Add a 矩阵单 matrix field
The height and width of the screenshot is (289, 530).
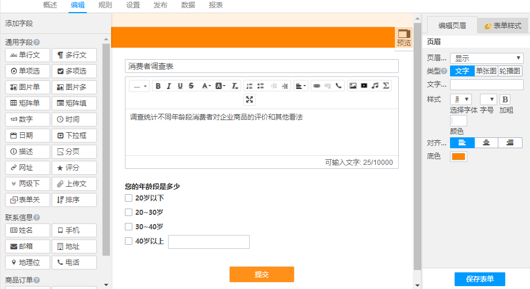[x=28, y=103]
